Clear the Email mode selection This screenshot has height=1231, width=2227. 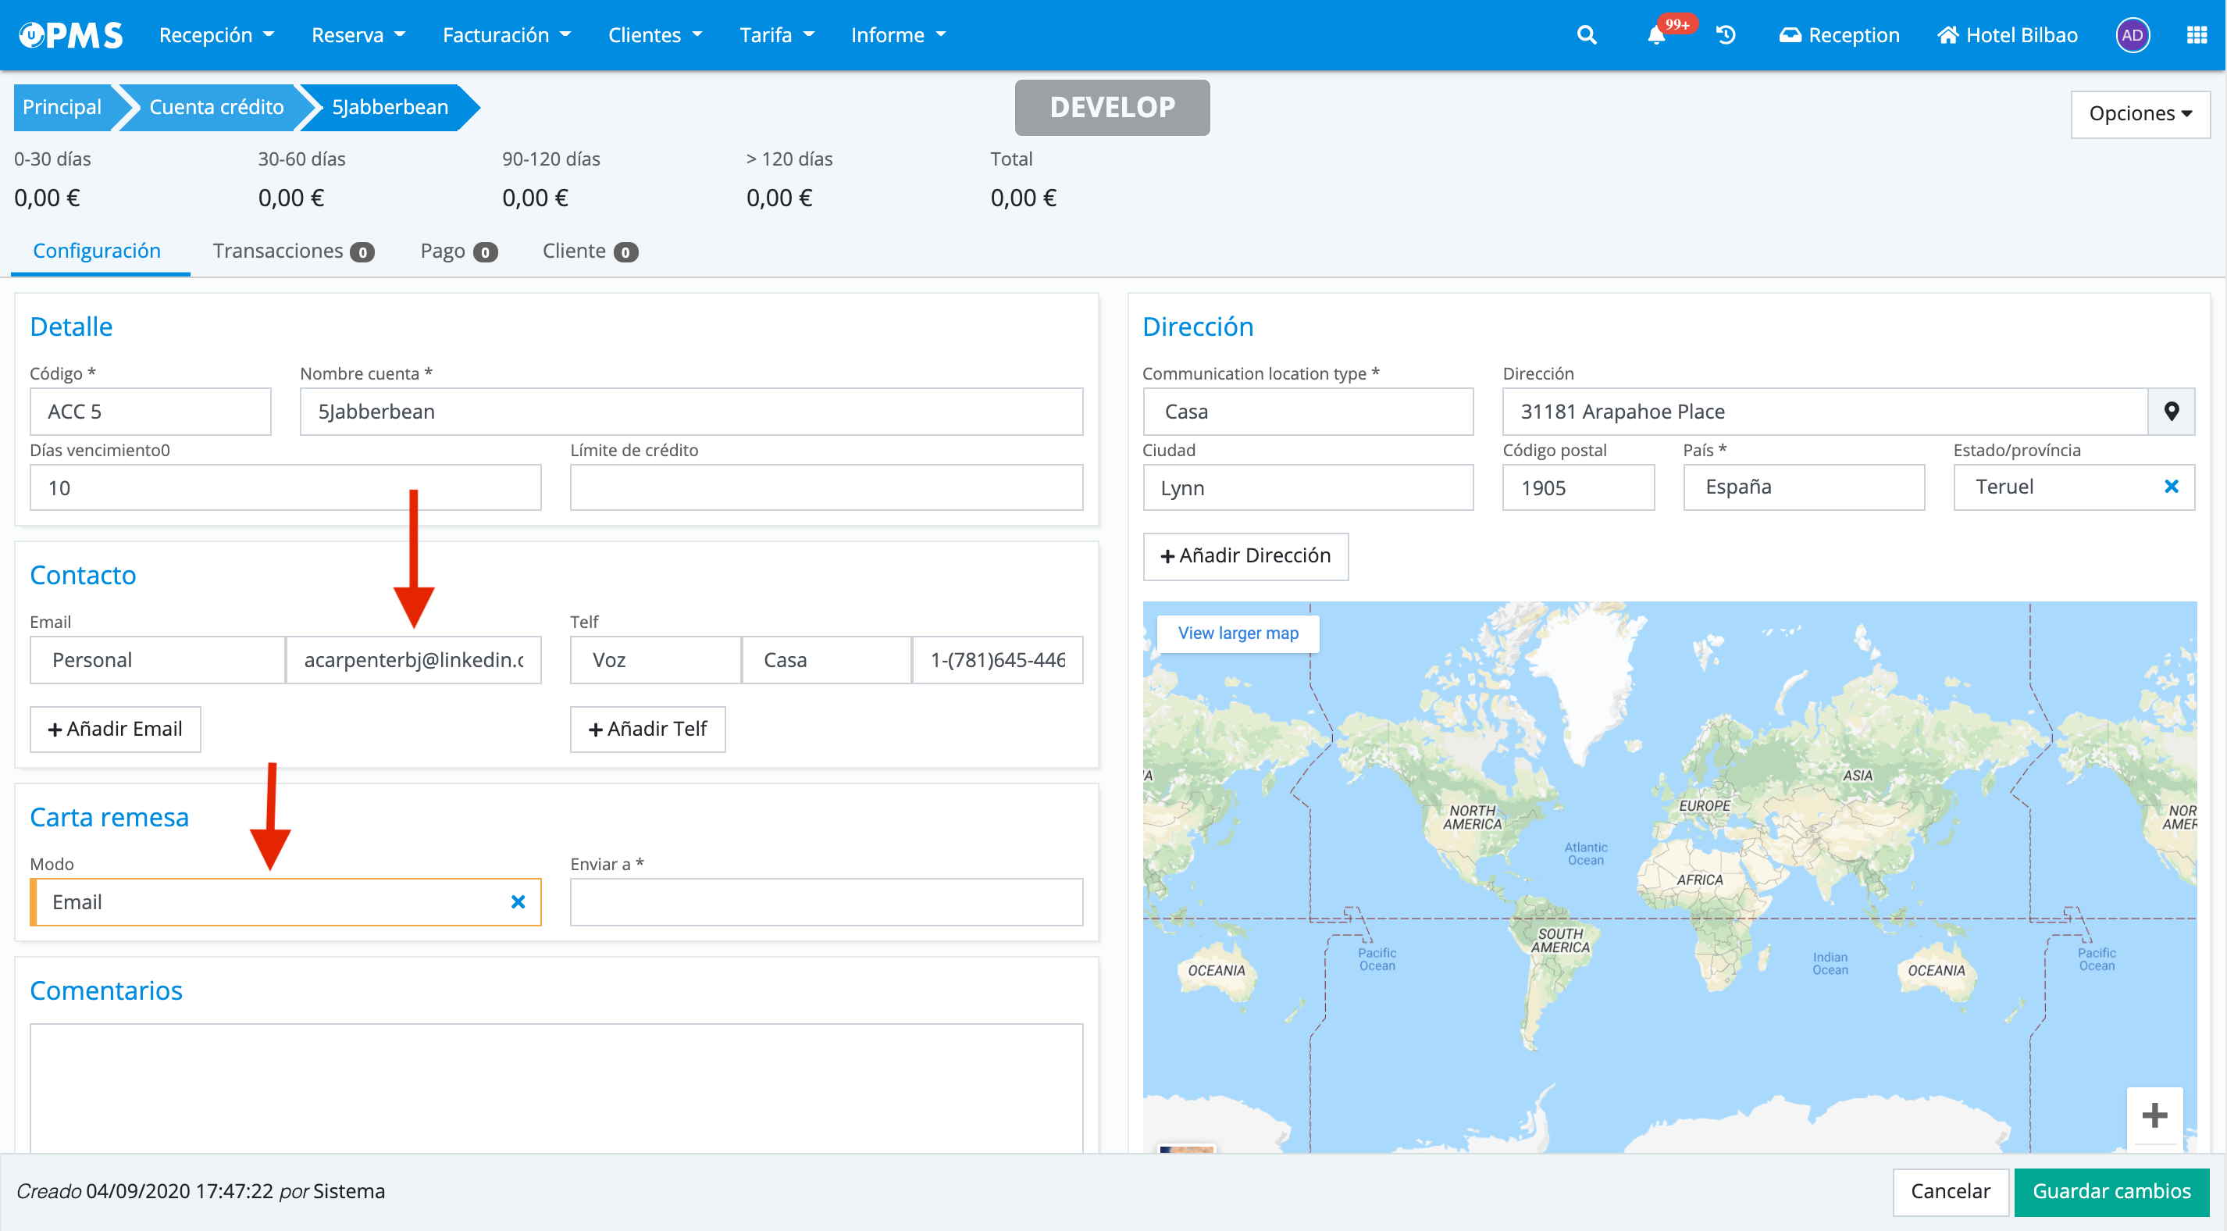click(x=518, y=902)
